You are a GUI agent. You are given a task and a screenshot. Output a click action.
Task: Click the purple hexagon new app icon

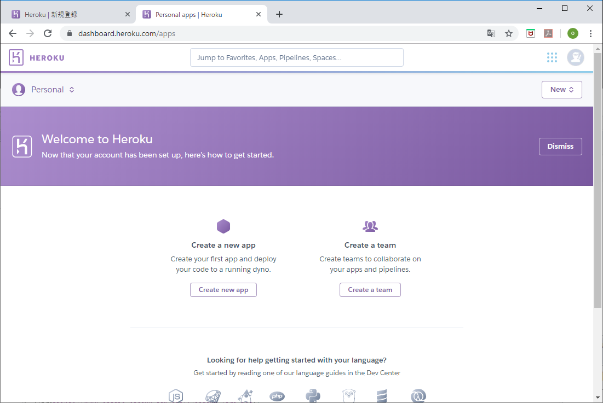click(223, 226)
